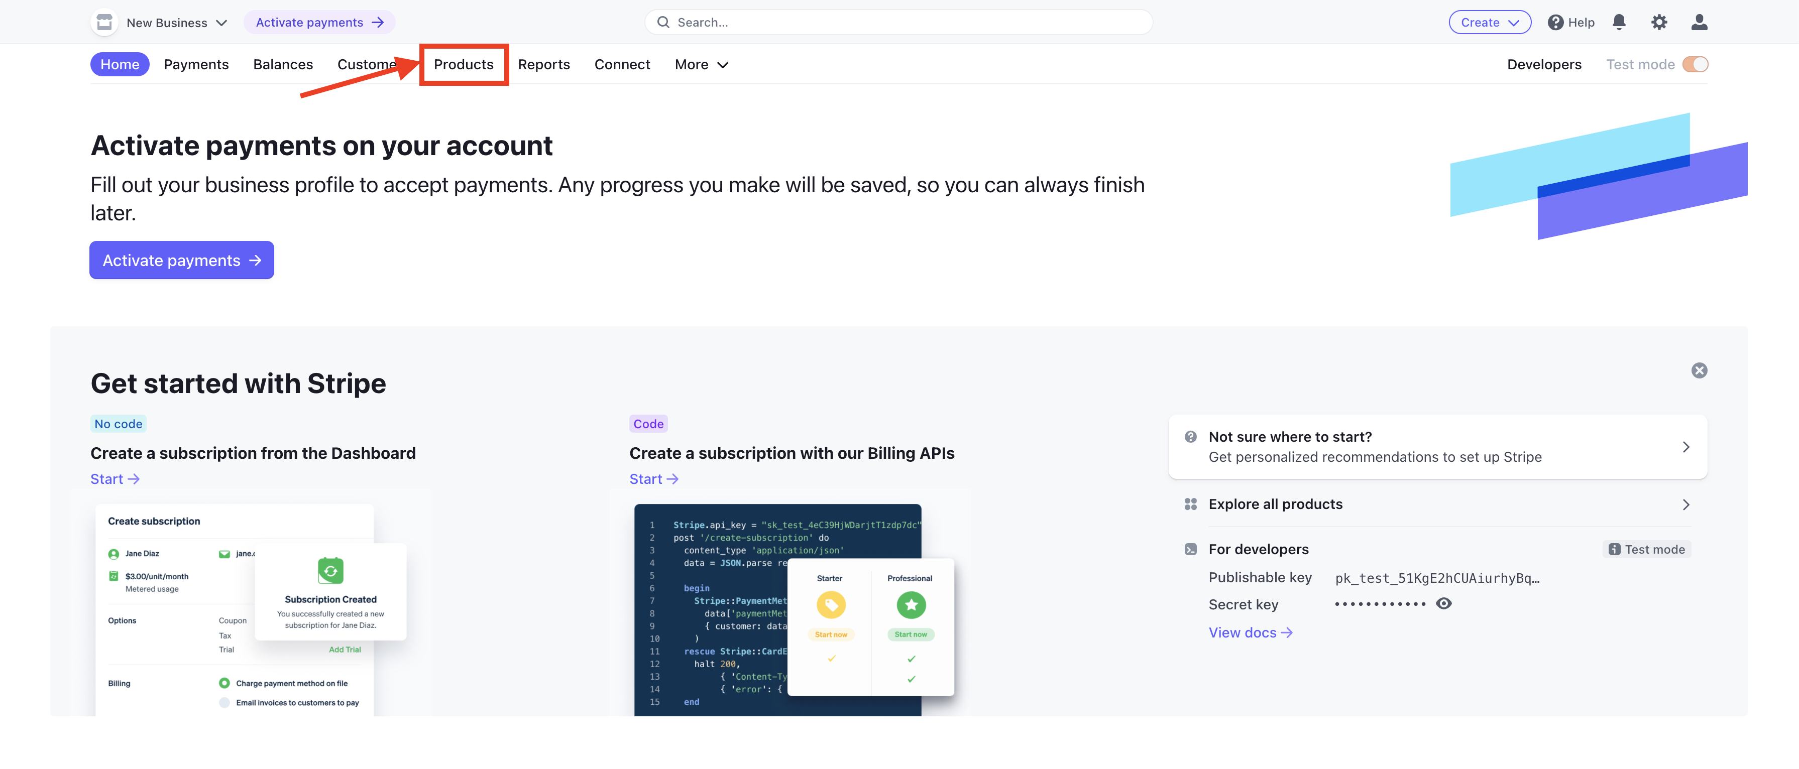Click the Help icon in the header
Image resolution: width=1799 pixels, height=769 pixels.
click(x=1556, y=22)
